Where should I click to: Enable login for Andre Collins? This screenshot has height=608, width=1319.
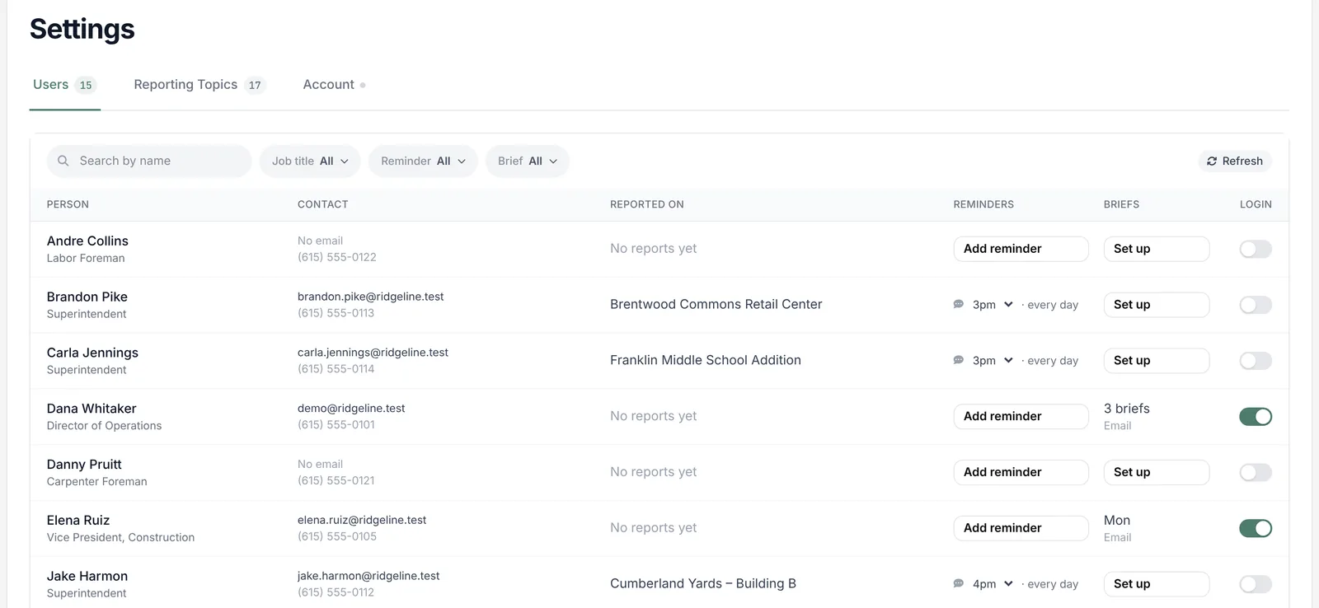1256,249
